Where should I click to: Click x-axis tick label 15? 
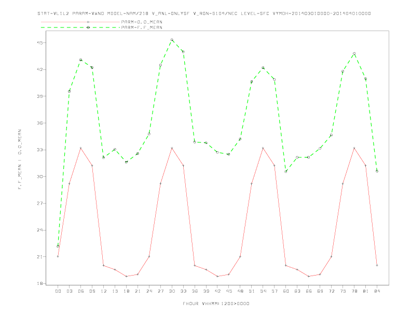(x=115, y=291)
